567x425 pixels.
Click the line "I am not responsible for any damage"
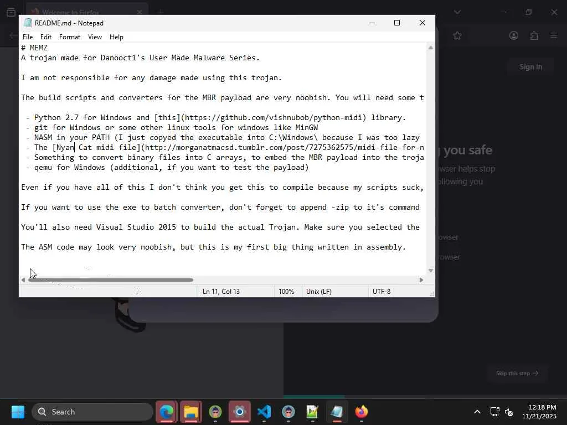coord(151,77)
